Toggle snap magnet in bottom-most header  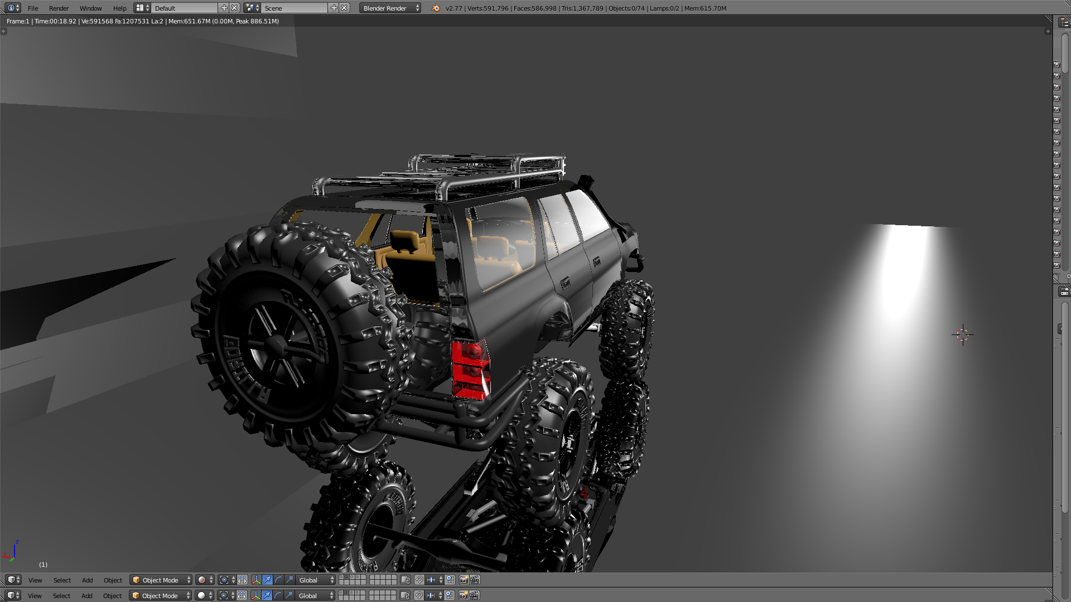[419, 595]
